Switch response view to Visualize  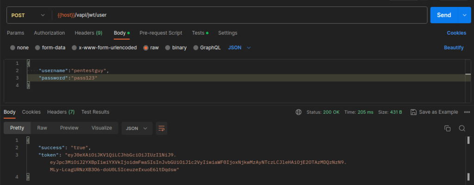(x=102, y=128)
